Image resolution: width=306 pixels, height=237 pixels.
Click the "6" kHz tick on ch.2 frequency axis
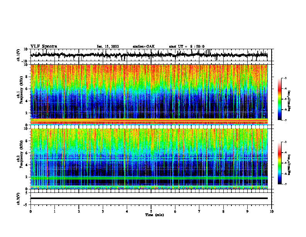point(27,153)
